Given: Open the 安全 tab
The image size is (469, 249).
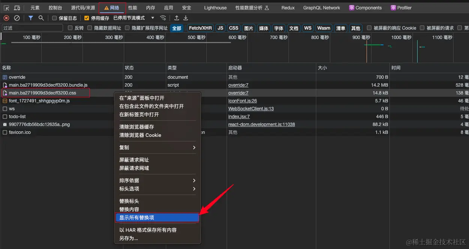Looking at the screenshot, I should click(186, 8).
